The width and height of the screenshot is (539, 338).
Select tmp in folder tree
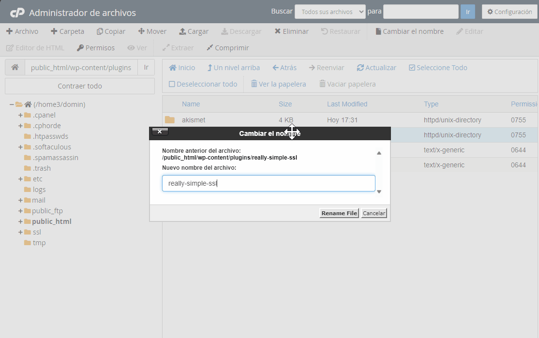pos(39,243)
